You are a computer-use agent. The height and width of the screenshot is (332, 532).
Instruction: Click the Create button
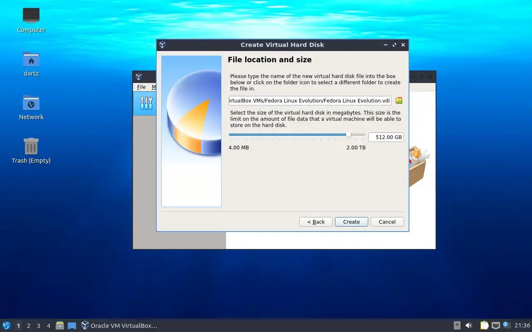coord(351,222)
